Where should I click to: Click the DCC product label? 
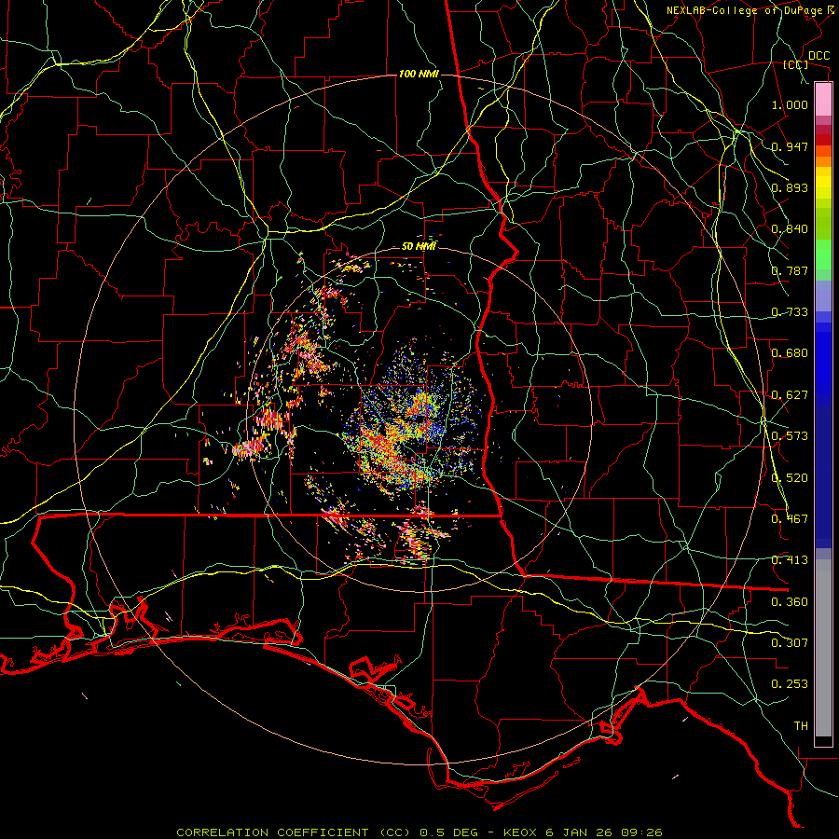click(818, 56)
